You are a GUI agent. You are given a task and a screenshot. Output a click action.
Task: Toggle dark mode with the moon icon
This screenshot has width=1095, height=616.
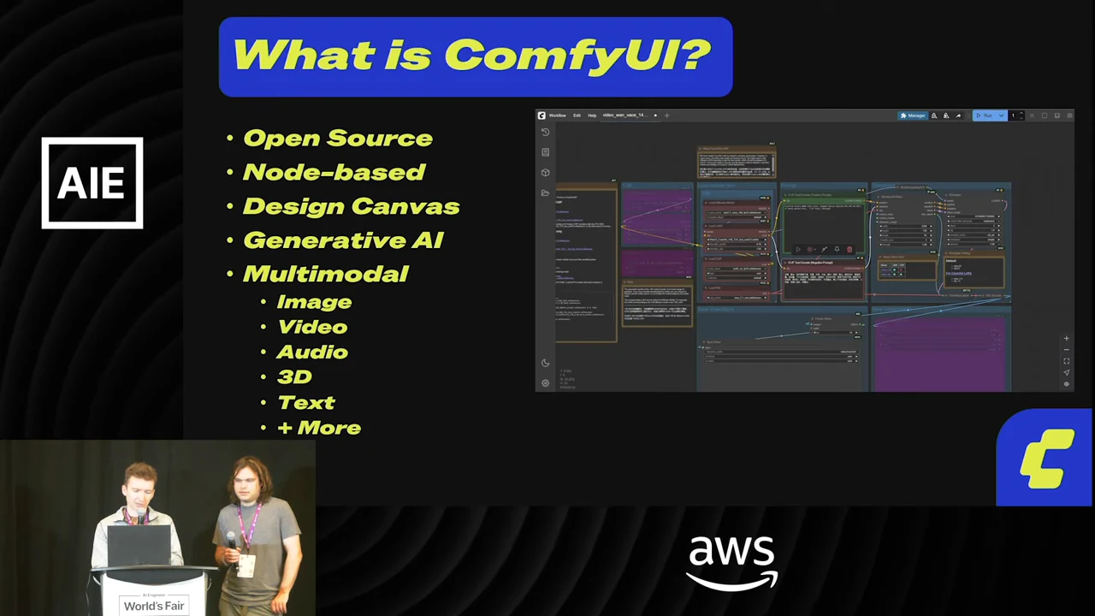pos(545,363)
